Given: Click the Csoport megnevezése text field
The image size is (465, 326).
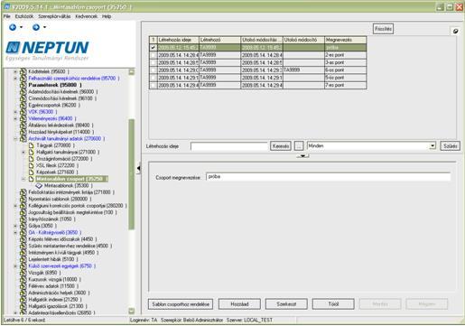Looking at the screenshot, I should (x=328, y=177).
